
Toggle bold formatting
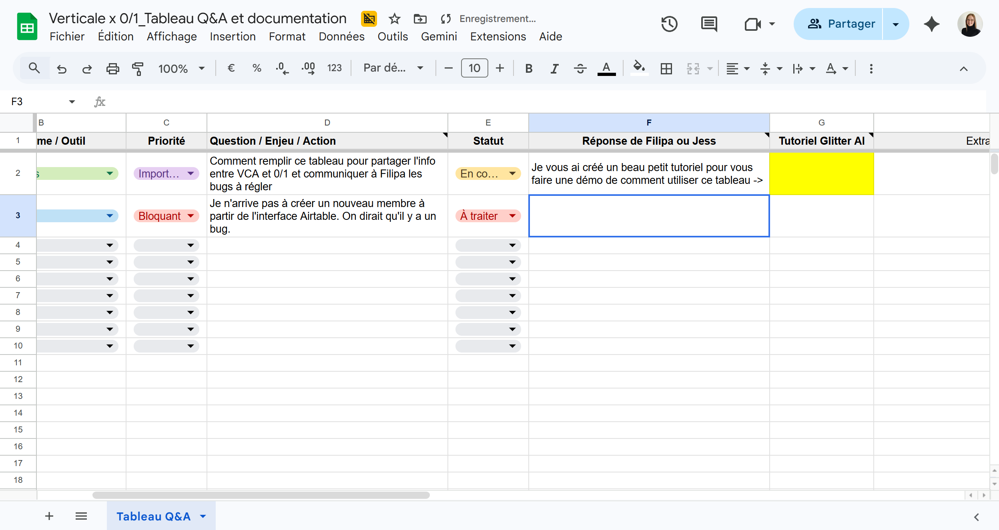coord(529,69)
